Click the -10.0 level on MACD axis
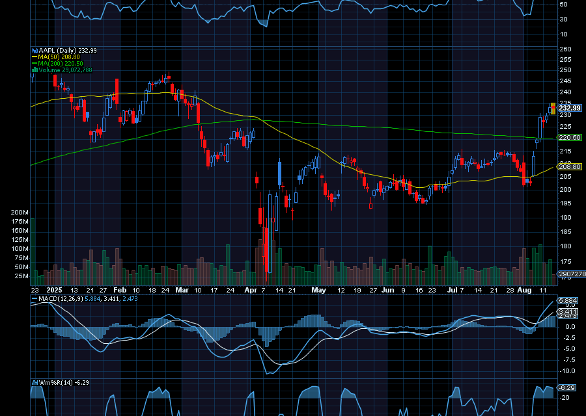Screen dimensions: 586x416 point(568,371)
